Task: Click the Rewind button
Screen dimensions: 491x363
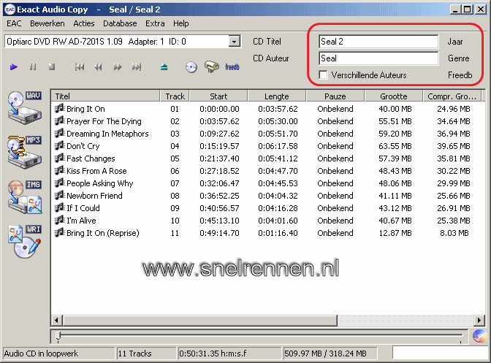Action: (x=99, y=67)
